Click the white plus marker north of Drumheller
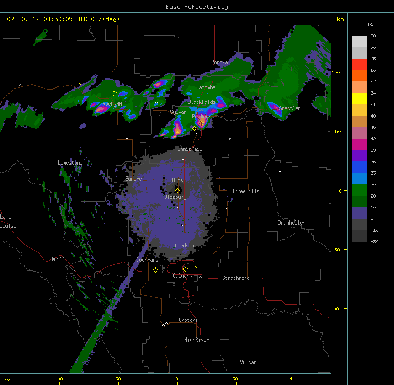394x385 pixels. click(x=280, y=171)
